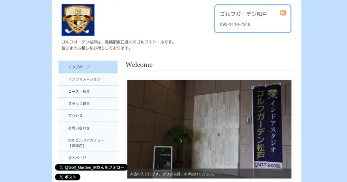Follow @Golf_Garden_M on X button
The height and width of the screenshot is (182, 347).
click(x=91, y=167)
